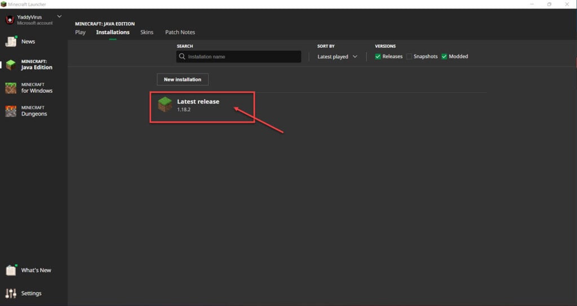Viewport: 577px width, 306px height.
Task: Click the What's New sidebar label
Action: click(x=36, y=270)
